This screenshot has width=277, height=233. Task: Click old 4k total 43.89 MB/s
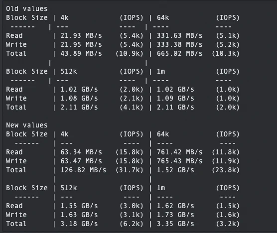pyautogui.click(x=81, y=53)
